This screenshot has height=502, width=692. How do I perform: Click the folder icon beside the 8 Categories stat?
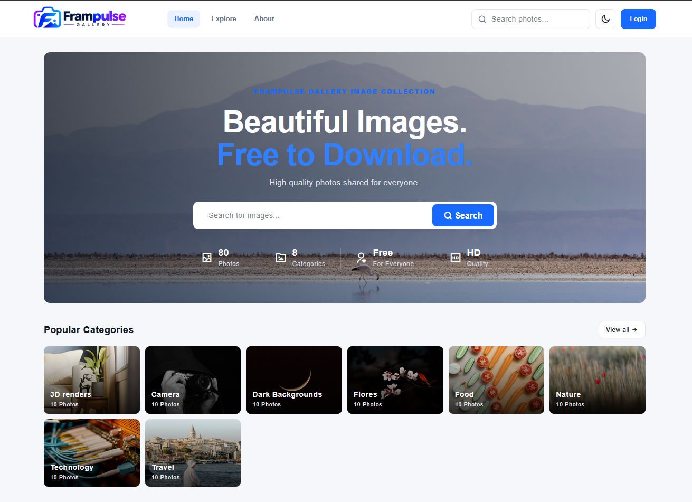pyautogui.click(x=281, y=258)
